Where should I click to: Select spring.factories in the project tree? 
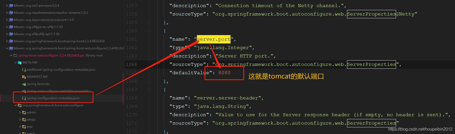[x=38, y=84]
